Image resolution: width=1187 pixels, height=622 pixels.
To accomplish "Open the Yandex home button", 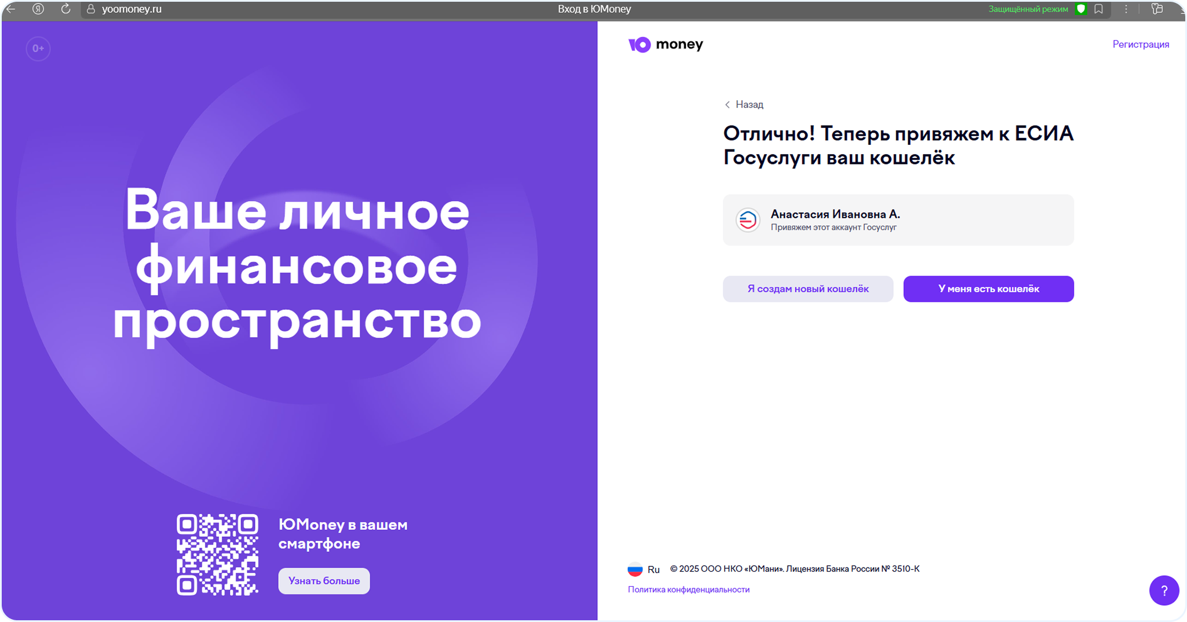I will [x=38, y=9].
